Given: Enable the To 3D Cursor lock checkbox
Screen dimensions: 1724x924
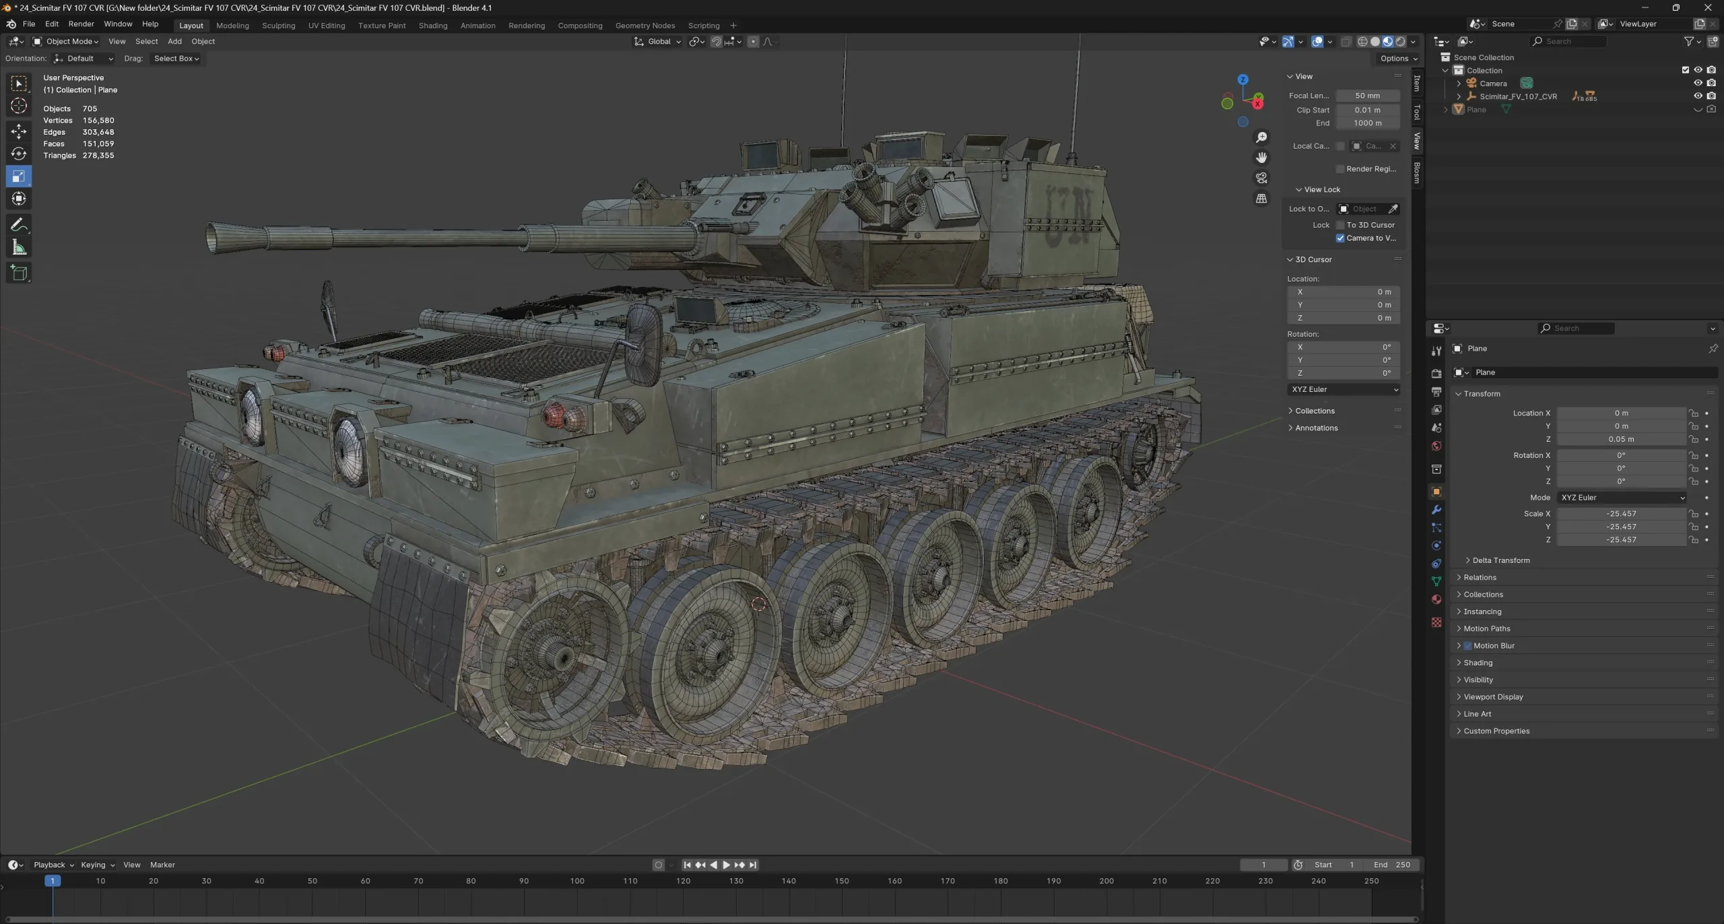Looking at the screenshot, I should (1341, 225).
